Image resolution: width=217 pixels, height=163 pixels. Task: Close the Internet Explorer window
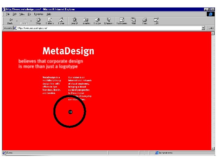pyautogui.click(x=213, y=9)
